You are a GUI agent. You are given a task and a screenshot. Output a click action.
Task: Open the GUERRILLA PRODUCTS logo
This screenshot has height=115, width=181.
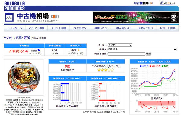[x=14, y=6]
